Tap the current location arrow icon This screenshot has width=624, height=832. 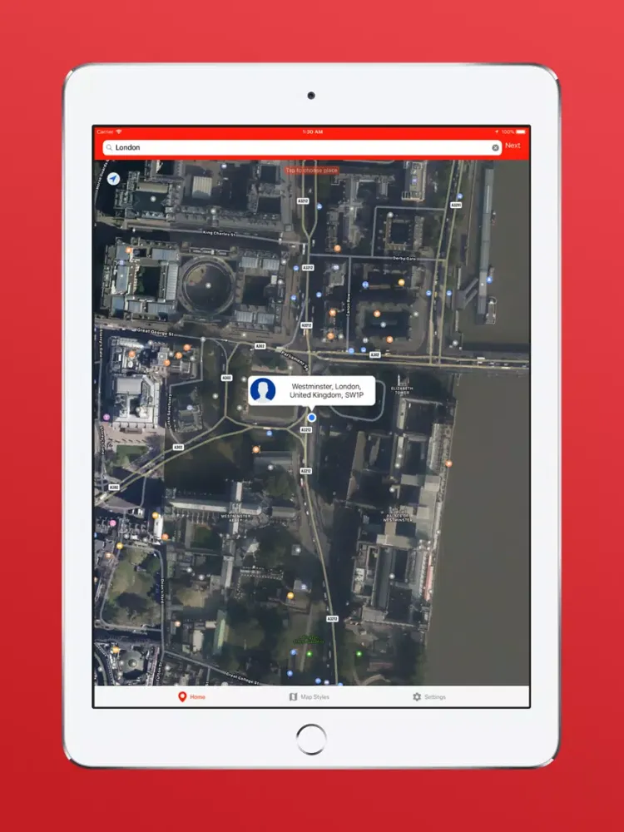tap(113, 179)
